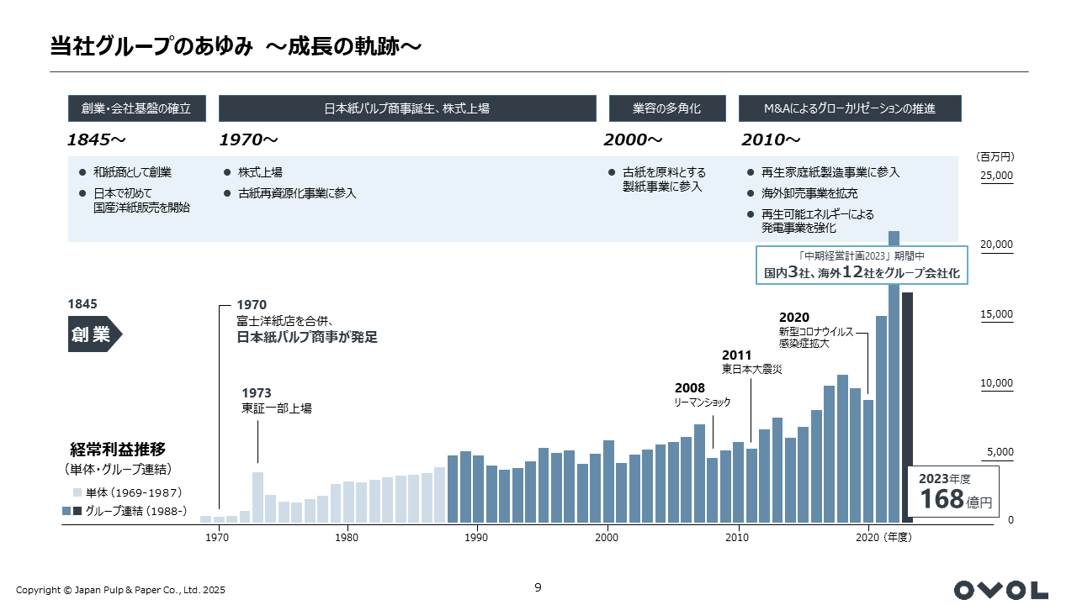Click the 2008 リーマンショック annotation
This screenshot has height=605, width=1077.
[703, 395]
